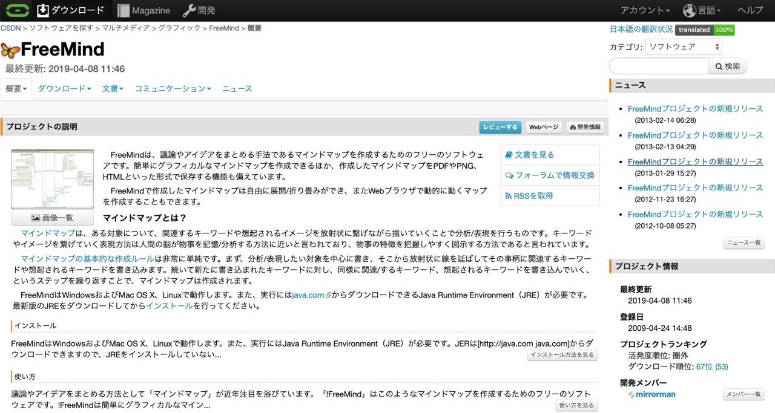Click the Webページ button
775x413 pixels.
pyautogui.click(x=544, y=127)
